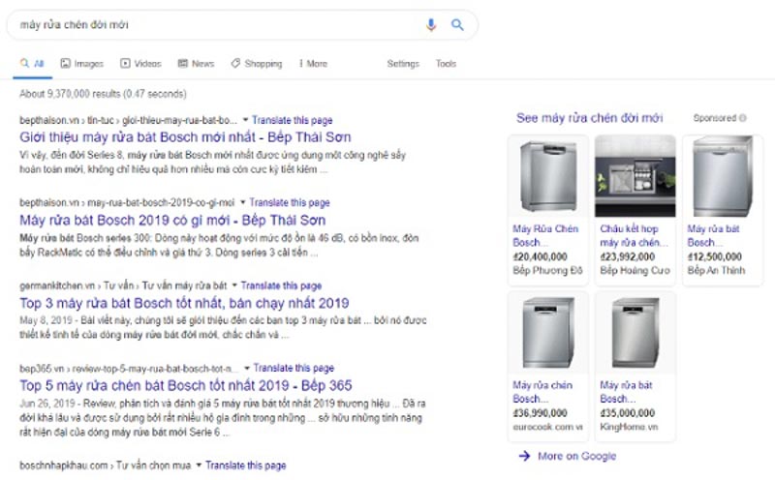Screen dimensions: 775x480
Task: Click 'Chậu kết hợp máy rửa chén' ad title
Action: (635, 235)
